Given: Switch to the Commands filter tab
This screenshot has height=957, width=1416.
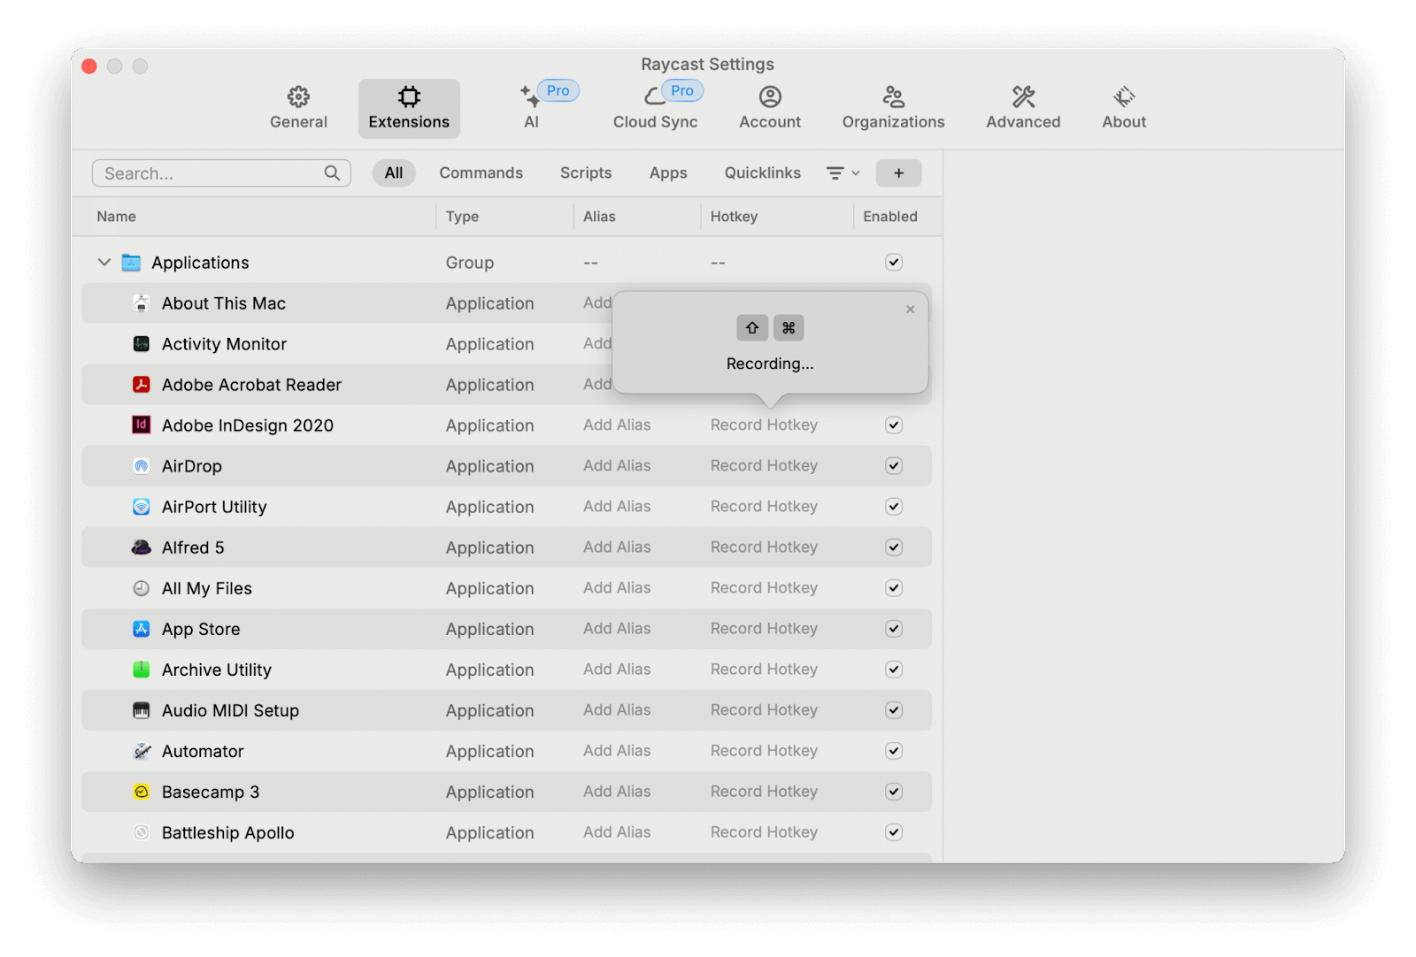Looking at the screenshot, I should [481, 173].
